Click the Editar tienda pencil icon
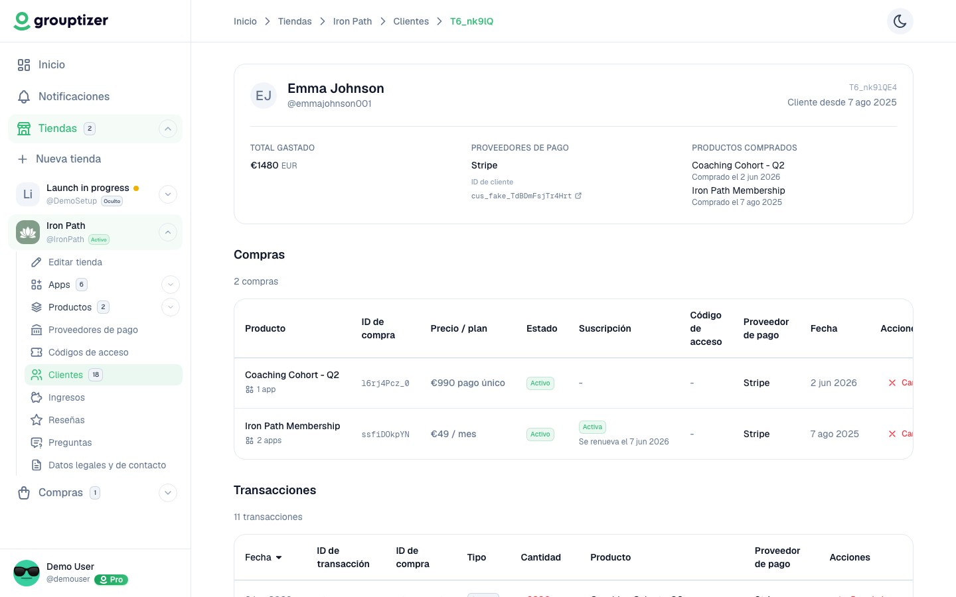Screen dimensions: 956x597 pyautogui.click(x=37, y=262)
